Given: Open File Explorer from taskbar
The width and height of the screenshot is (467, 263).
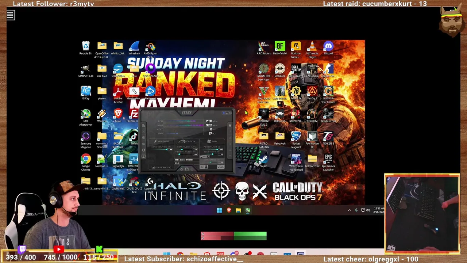Looking at the screenshot, I should [238, 210].
